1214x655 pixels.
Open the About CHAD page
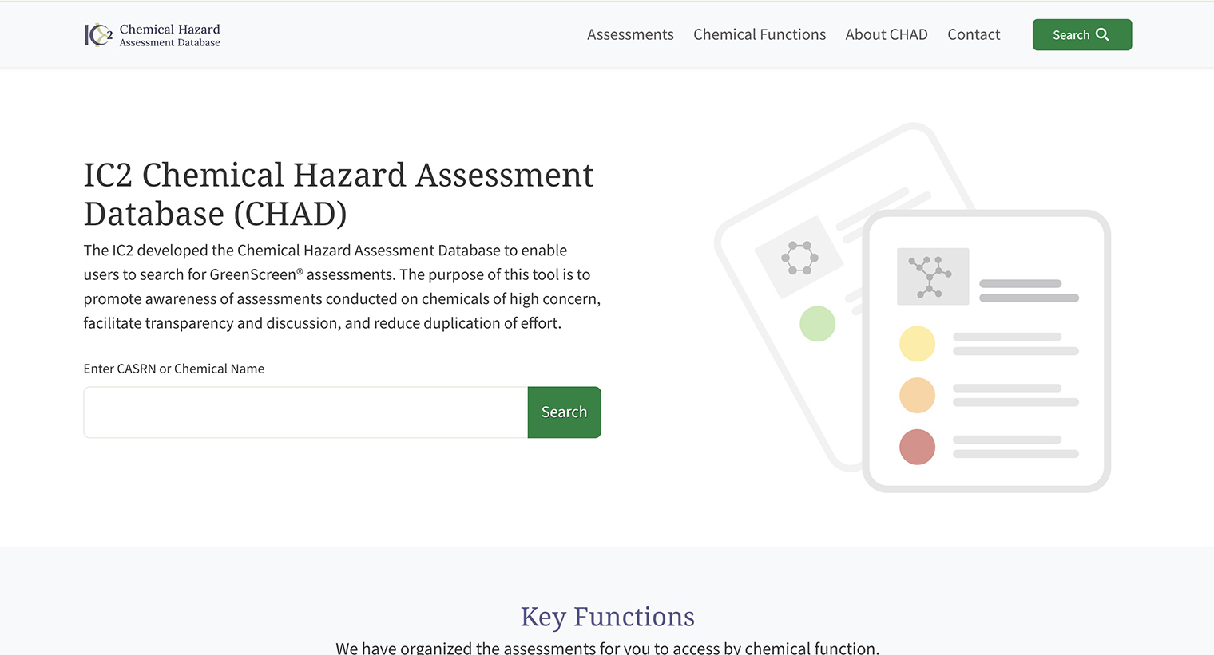pos(887,35)
